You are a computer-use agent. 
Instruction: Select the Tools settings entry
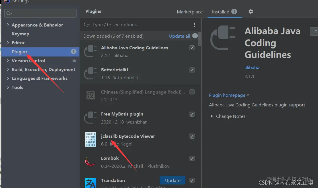(17, 87)
